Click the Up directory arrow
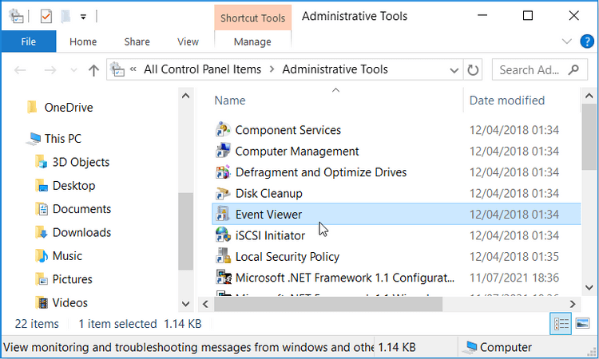This screenshot has width=599, height=359. click(93, 70)
